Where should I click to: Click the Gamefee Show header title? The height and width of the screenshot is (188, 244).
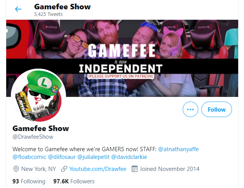pyautogui.click(x=62, y=7)
